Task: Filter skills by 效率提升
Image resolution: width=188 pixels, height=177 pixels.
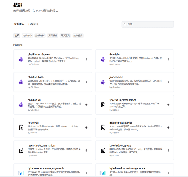Action: point(78,35)
